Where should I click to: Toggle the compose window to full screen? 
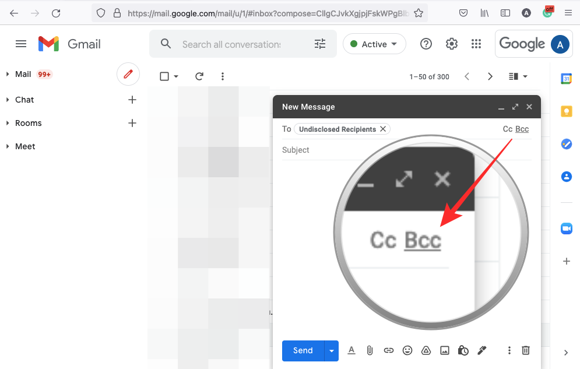(515, 107)
